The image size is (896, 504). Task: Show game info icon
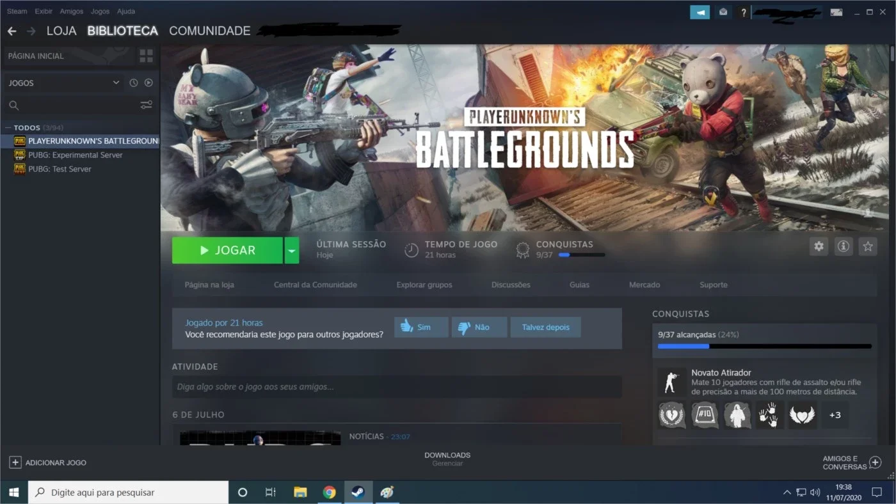(x=844, y=246)
